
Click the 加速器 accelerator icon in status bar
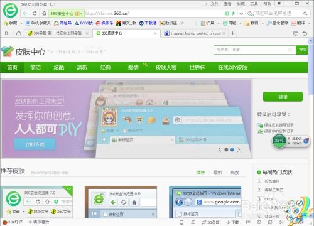[211, 222]
